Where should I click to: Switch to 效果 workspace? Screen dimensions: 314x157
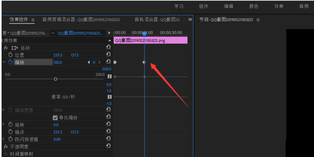pyautogui.click(x=279, y=6)
